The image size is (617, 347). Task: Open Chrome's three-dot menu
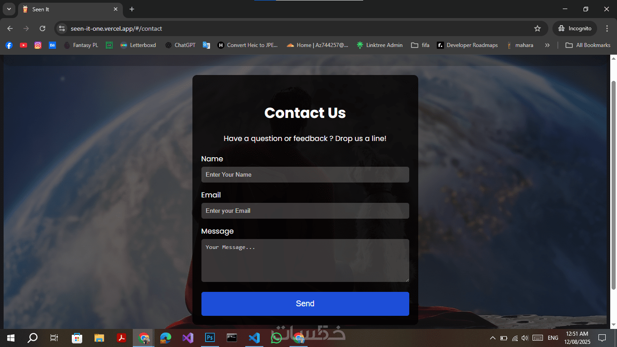(x=607, y=28)
